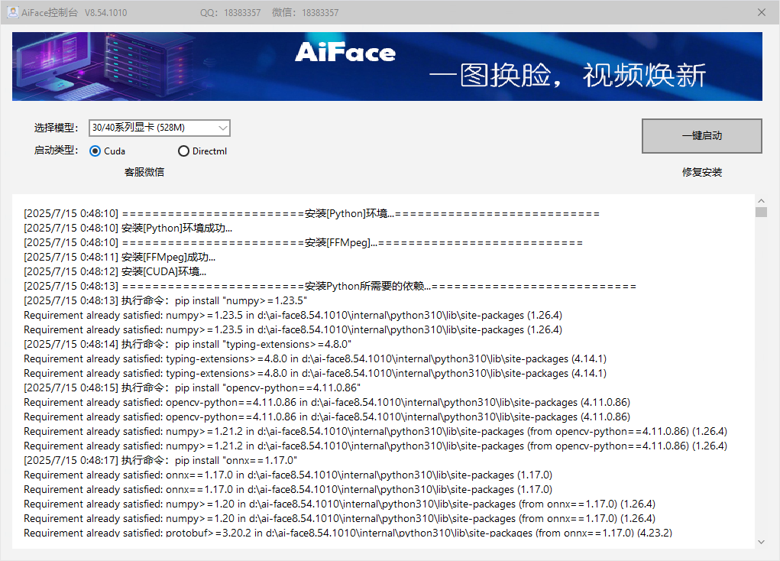Open the 选择模型 model dropdown
Screen dimensions: 780x561
(159, 128)
